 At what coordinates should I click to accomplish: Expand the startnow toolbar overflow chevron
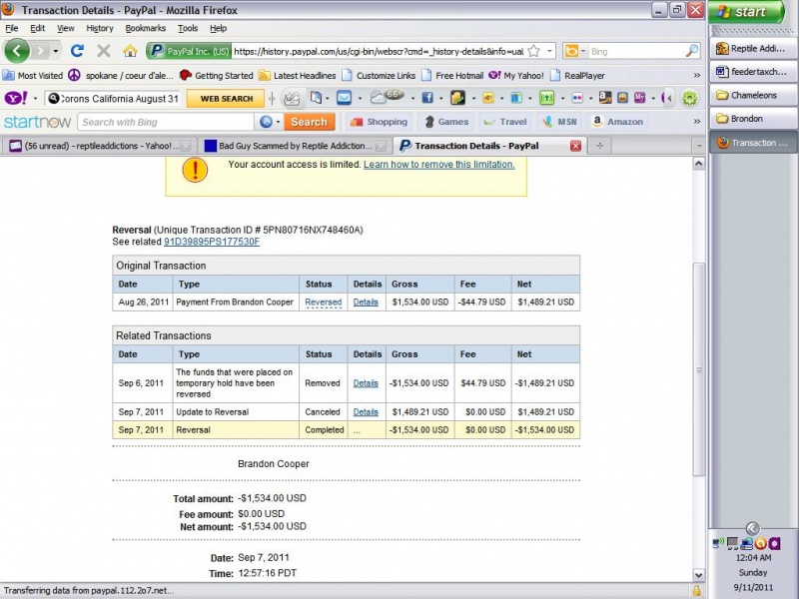pyautogui.click(x=696, y=121)
